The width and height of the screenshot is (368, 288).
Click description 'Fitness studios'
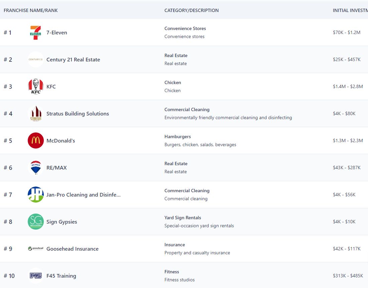pos(179,280)
